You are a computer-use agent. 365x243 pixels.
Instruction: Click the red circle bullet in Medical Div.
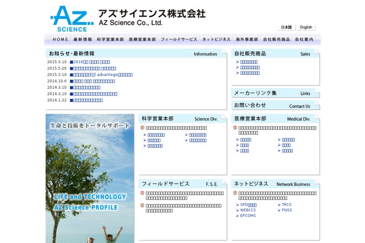click(x=235, y=128)
